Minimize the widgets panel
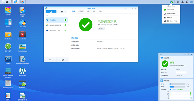Image resolution: width=194 pixels, height=101 pixels. click(x=185, y=54)
